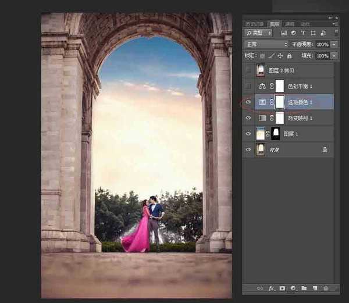The height and width of the screenshot is (303, 349).
Task: Add a layer mask using the mask icon
Action: click(282, 288)
